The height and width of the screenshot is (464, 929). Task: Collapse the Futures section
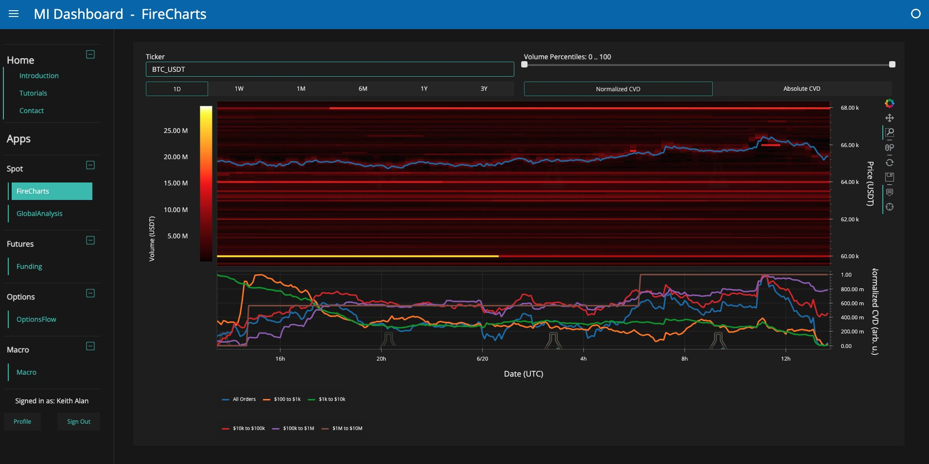coord(90,240)
